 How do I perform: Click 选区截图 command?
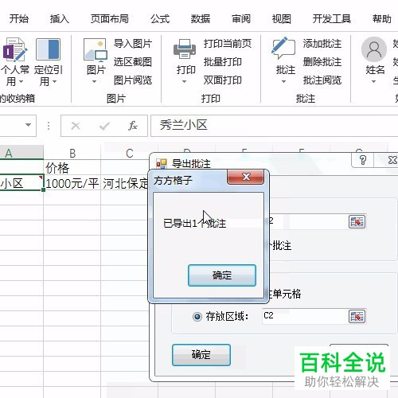point(133,62)
